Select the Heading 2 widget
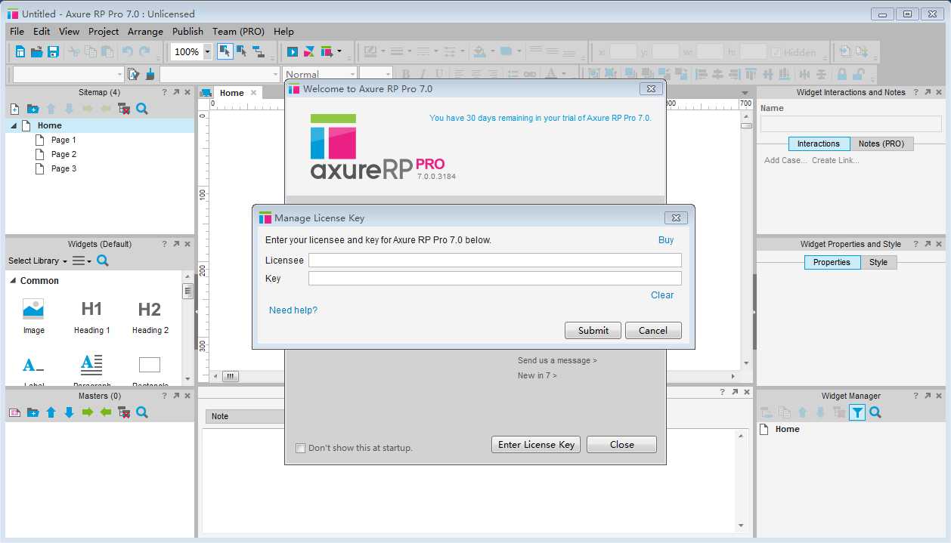 coord(150,316)
